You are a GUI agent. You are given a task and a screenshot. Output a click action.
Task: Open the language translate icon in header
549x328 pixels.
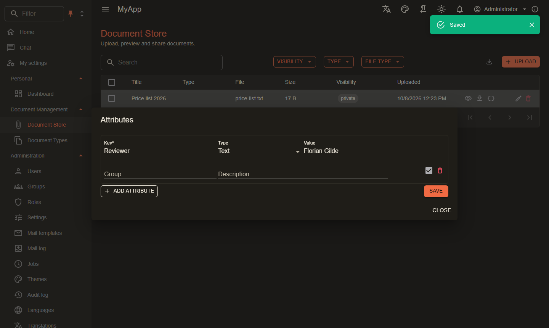pyautogui.click(x=387, y=9)
